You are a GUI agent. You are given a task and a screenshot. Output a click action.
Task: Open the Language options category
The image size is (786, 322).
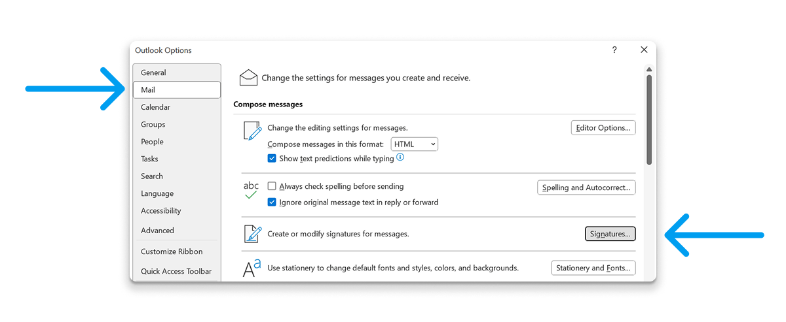pos(176,193)
